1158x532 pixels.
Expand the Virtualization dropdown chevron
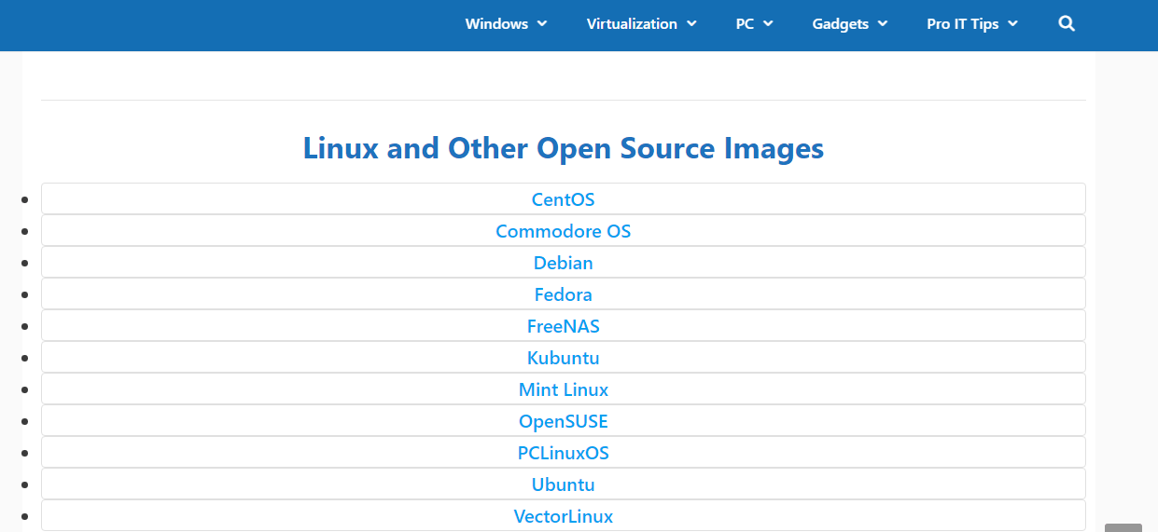coord(691,24)
